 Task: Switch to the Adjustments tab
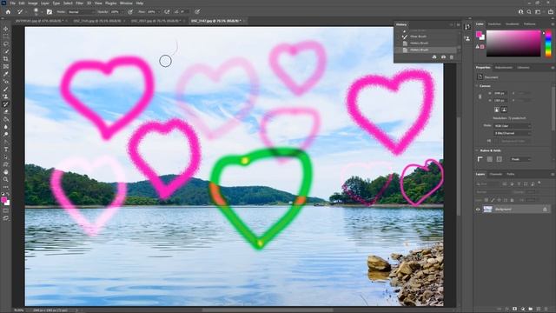point(504,68)
